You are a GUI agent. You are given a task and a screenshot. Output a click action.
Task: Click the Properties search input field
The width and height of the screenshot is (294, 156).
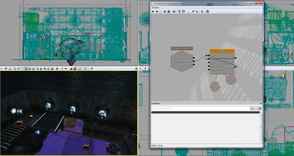[200, 108]
